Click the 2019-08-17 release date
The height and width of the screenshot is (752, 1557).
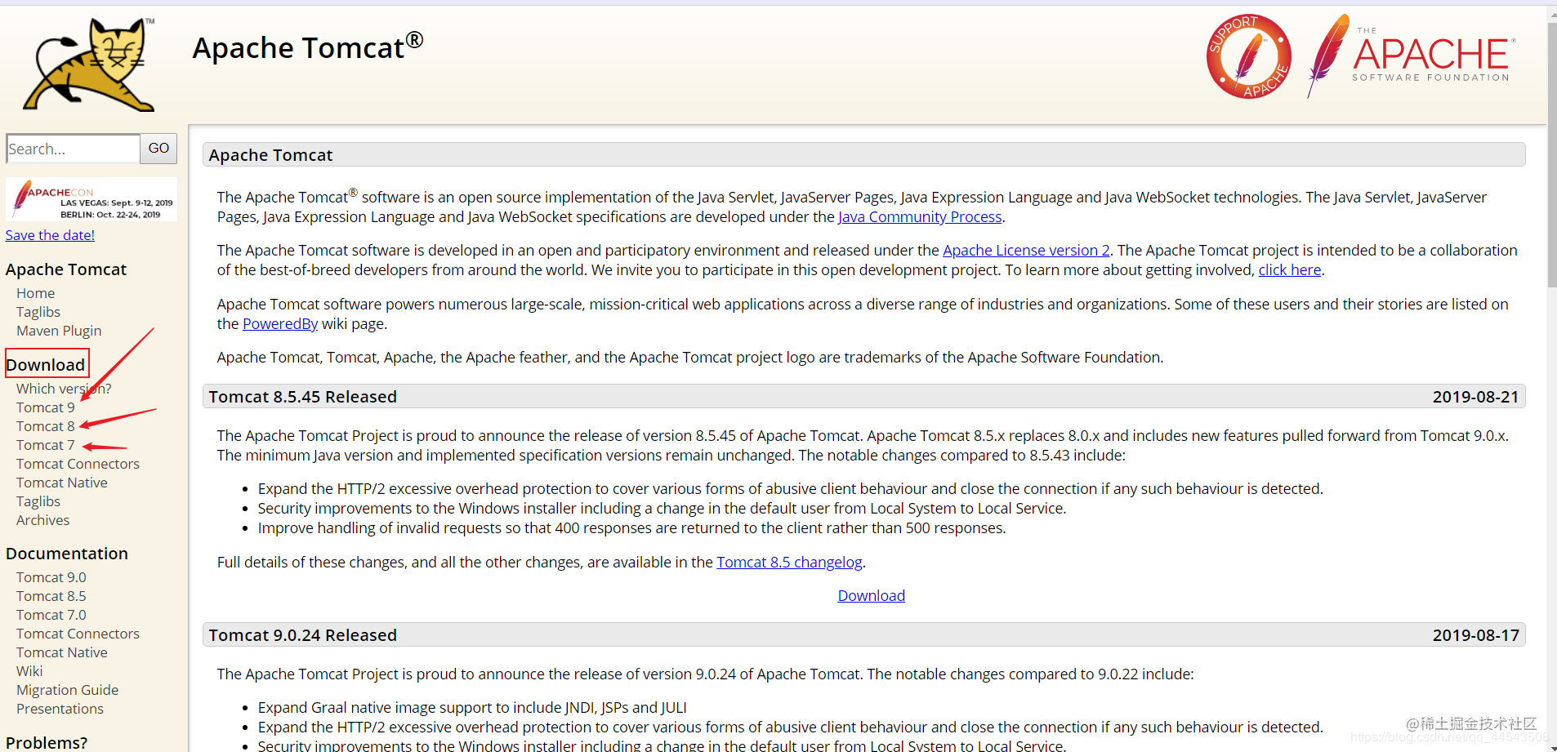1475,635
